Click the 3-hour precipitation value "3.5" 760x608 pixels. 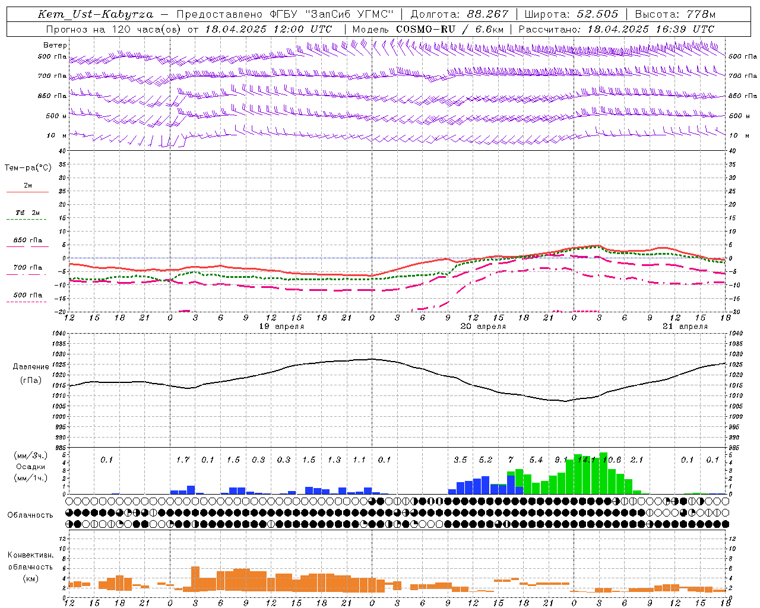click(x=460, y=460)
